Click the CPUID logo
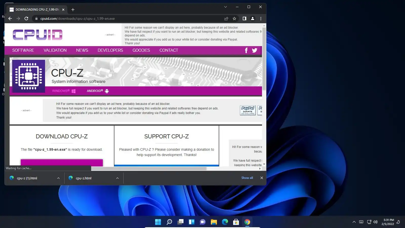The width and height of the screenshot is (405, 228). 37,35
